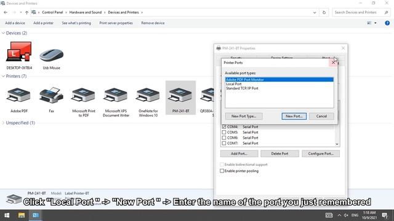This screenshot has width=394, height=221.
Task: Select the Microsoft XPS Document Writer printer
Action: [116, 96]
